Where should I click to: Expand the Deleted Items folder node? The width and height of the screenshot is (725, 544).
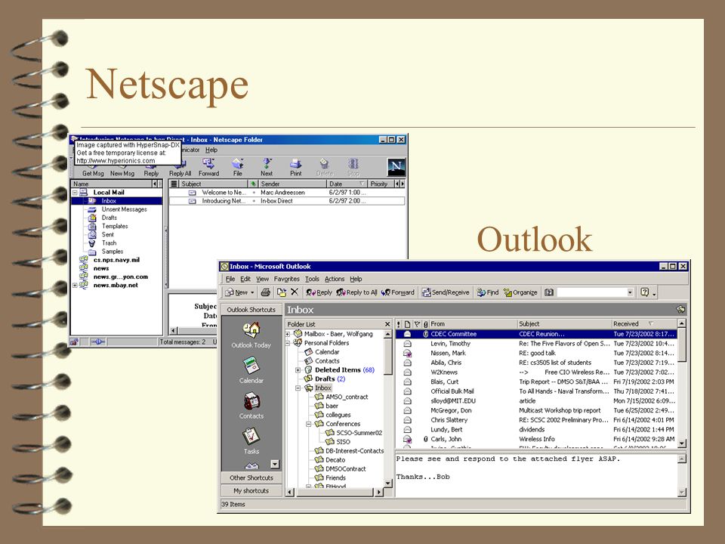point(298,370)
